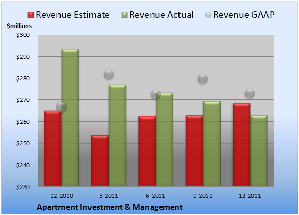Screen dimensions: 299x215
Task: Click the '9-2011' x-axis label
Action: [203, 196]
